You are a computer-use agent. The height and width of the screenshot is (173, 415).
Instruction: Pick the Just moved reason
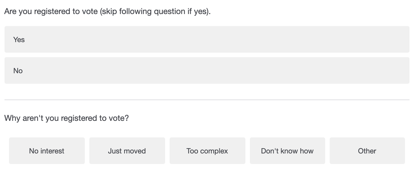click(x=127, y=151)
